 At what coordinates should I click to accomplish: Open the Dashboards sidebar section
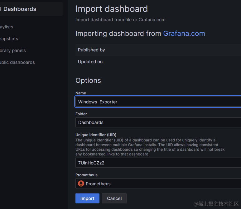point(31,9)
